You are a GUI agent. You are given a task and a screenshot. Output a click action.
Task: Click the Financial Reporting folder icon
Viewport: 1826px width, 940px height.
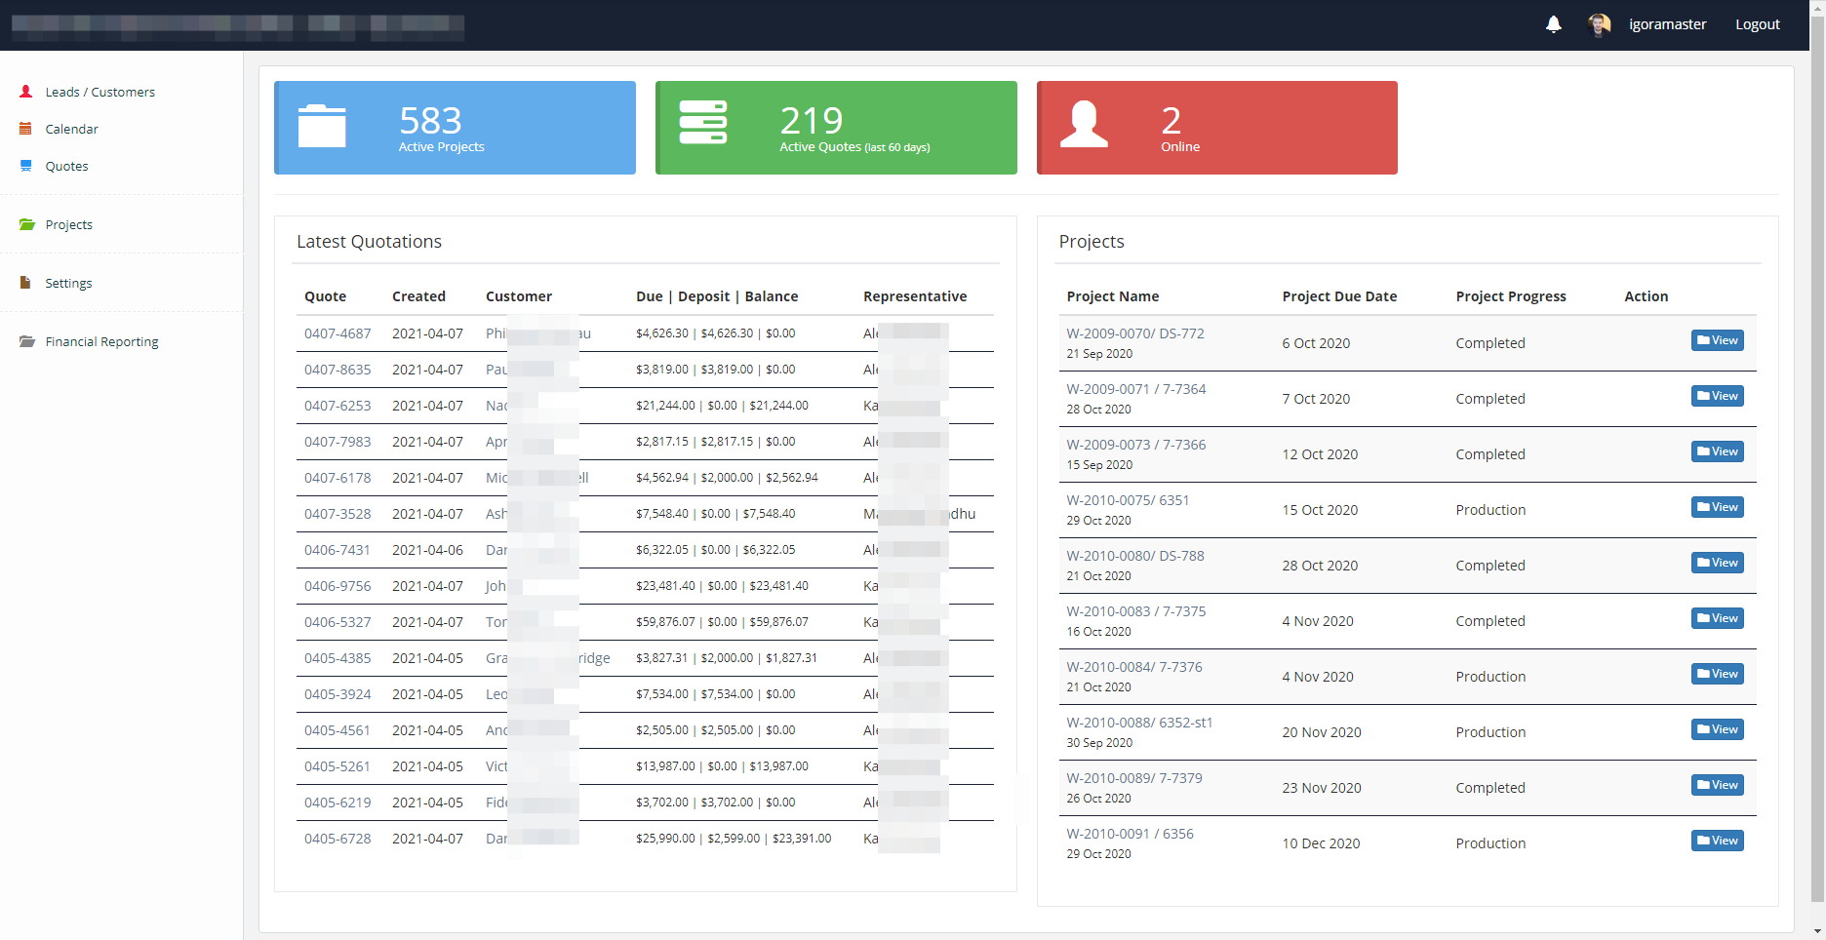click(26, 341)
